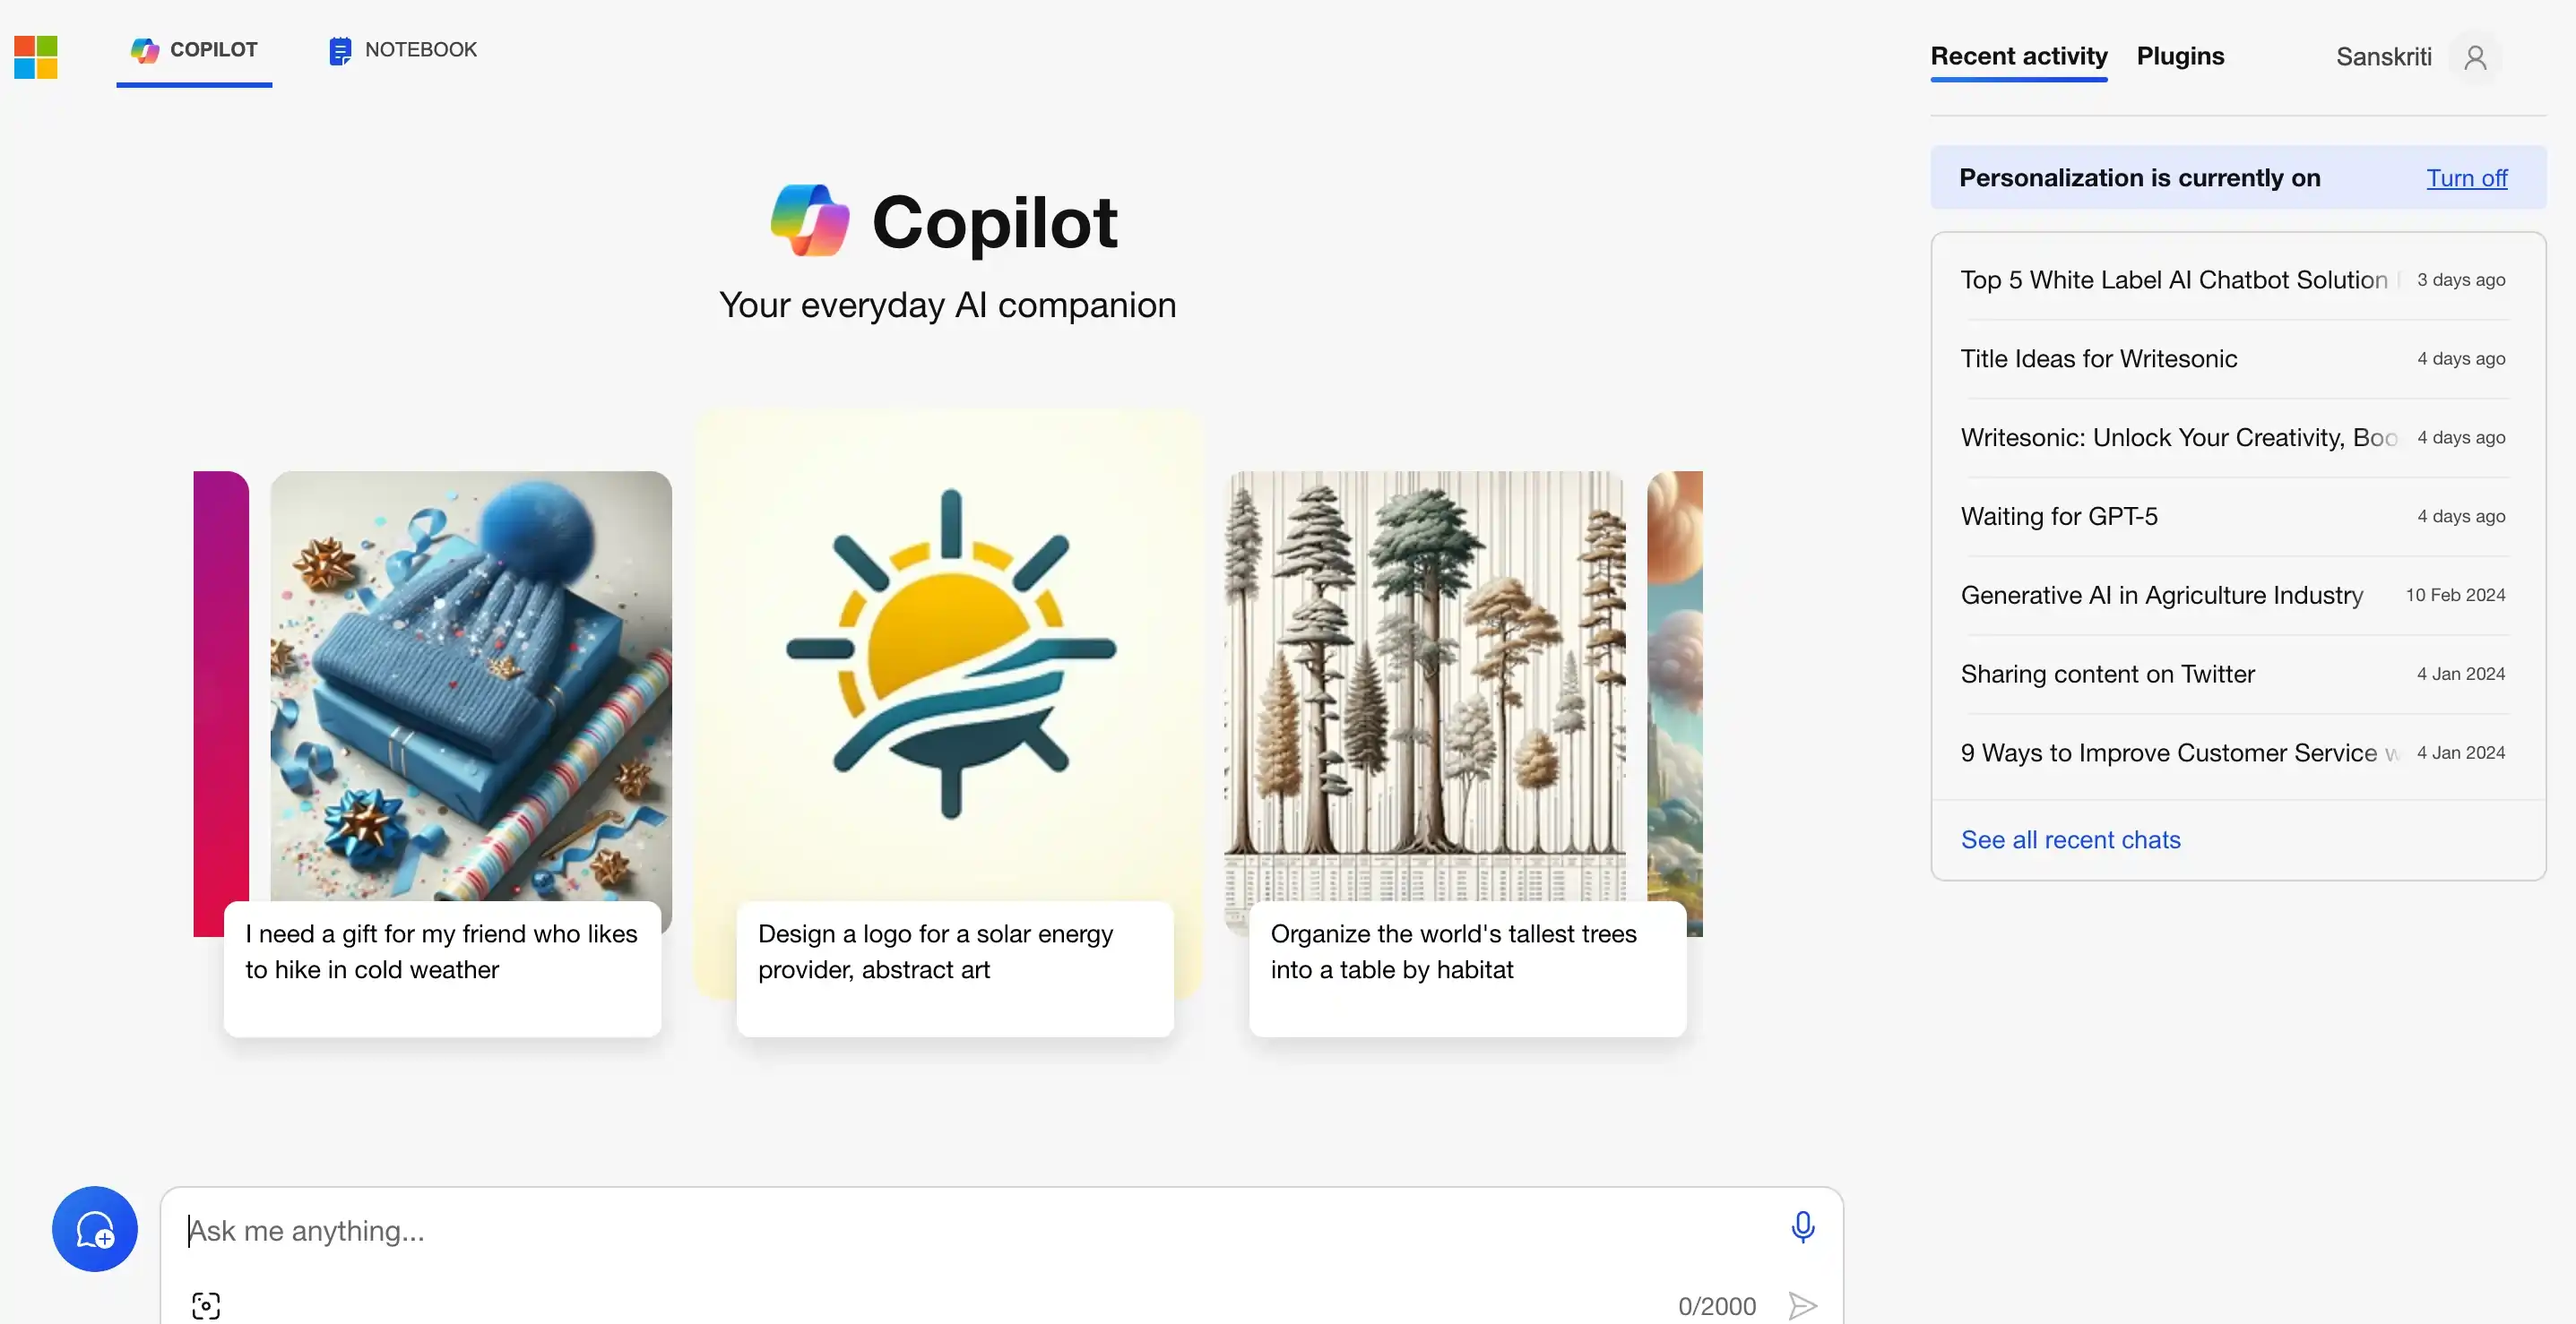The width and height of the screenshot is (2576, 1324).
Task: Turn off personalization
Action: click(2466, 178)
